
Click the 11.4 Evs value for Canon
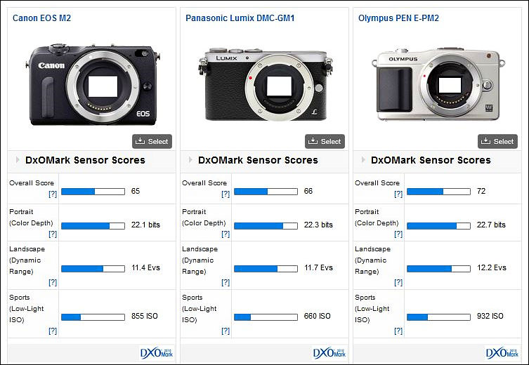pos(145,267)
